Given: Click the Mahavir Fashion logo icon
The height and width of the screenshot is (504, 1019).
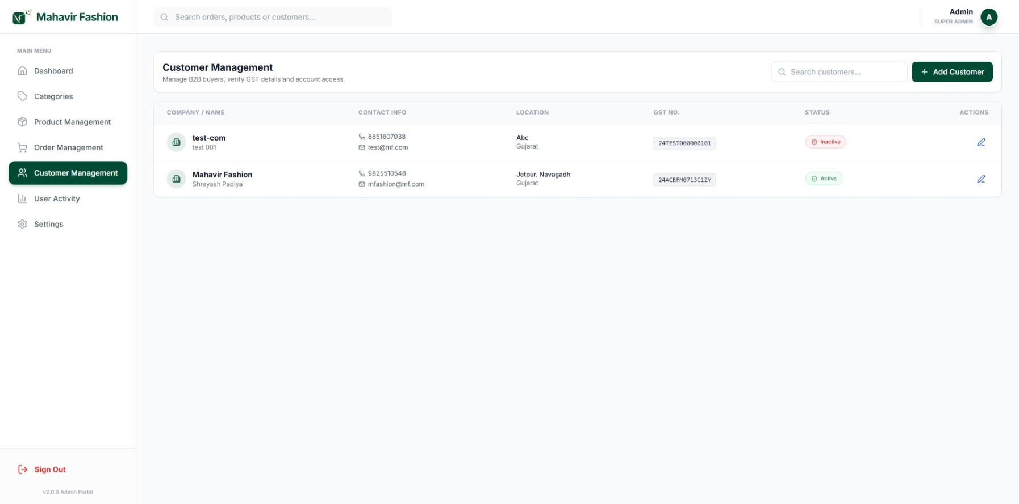Looking at the screenshot, I should coord(20,17).
